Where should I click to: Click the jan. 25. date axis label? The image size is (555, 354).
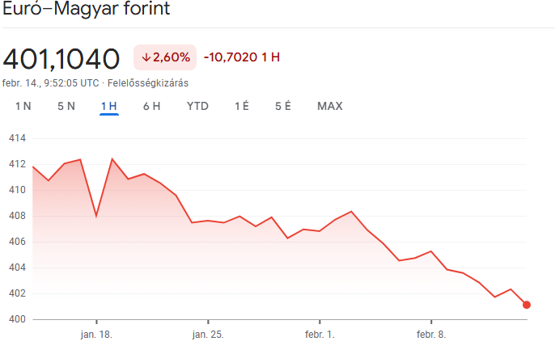click(x=208, y=334)
